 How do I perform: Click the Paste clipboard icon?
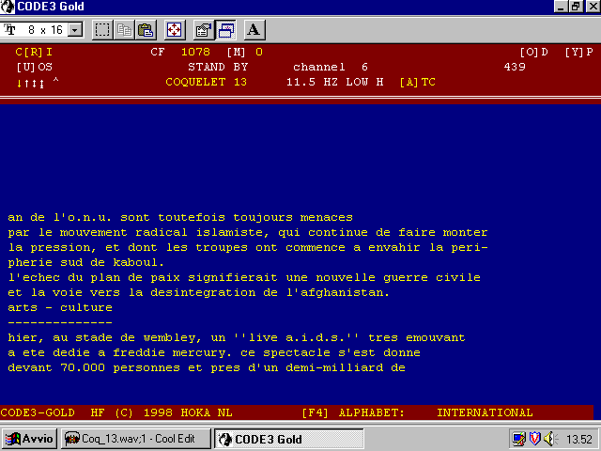click(x=146, y=30)
